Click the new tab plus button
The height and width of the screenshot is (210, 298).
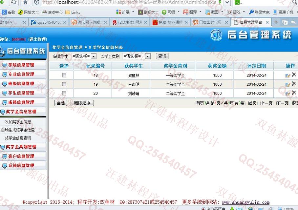[x=276, y=22]
